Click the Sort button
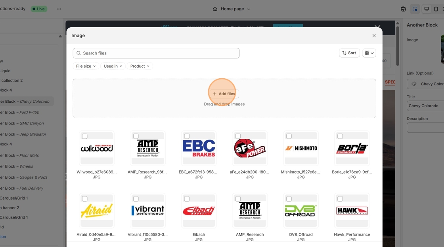 coord(349,53)
